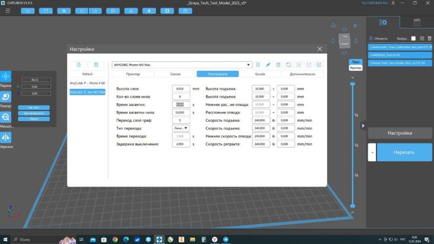Screen dimensions: 434x244
Task: Click the up chevron below layer slider
Action: [x=353, y=213]
